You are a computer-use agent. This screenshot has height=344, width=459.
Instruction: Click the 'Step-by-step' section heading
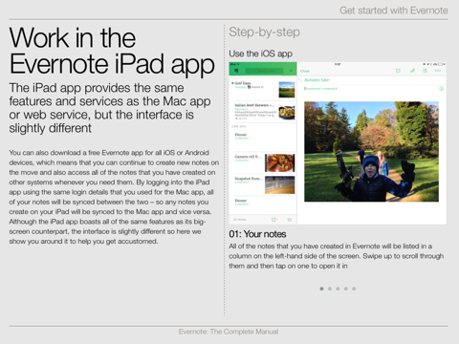[264, 32]
